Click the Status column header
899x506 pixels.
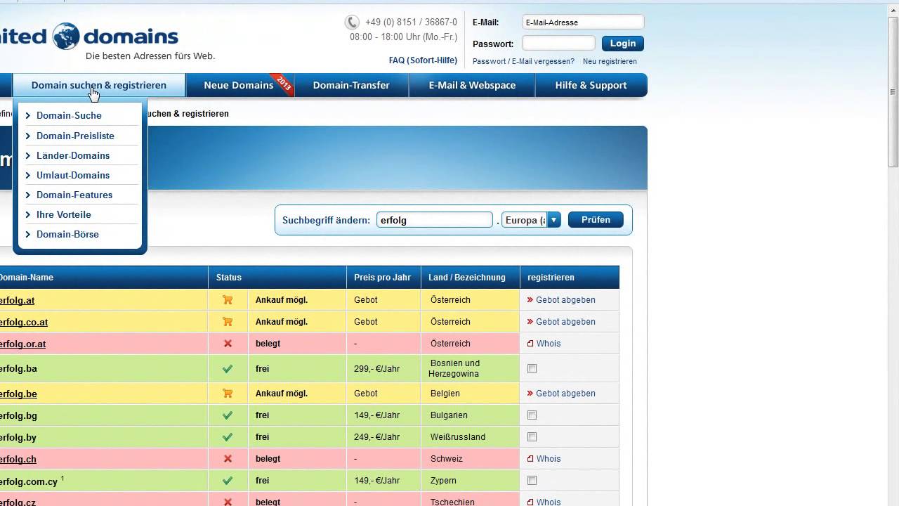coord(277,278)
